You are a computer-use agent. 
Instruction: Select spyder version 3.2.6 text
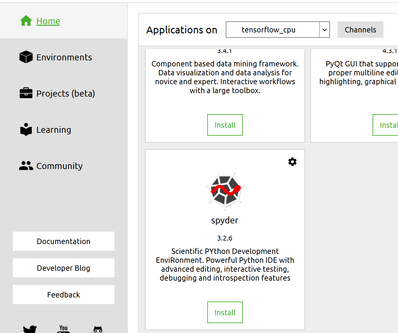point(225,238)
